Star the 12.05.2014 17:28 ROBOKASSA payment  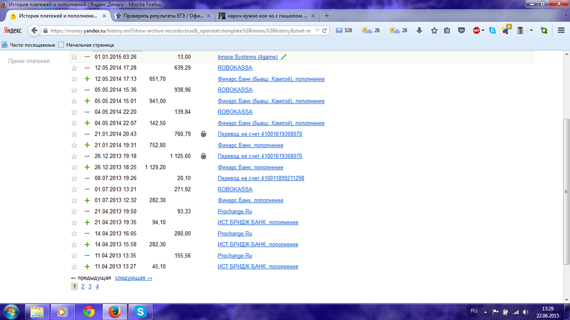pos(74,68)
